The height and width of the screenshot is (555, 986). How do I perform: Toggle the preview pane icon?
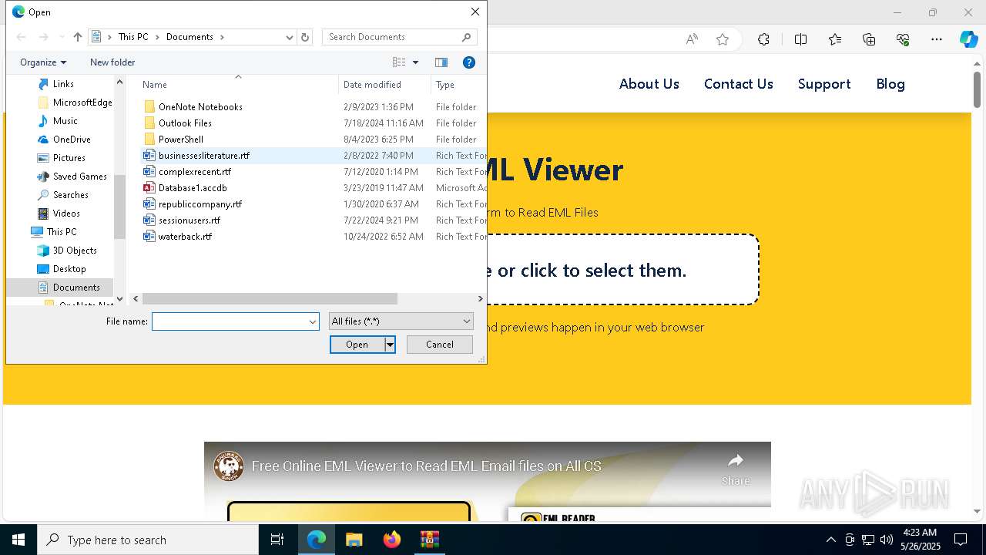coord(441,62)
